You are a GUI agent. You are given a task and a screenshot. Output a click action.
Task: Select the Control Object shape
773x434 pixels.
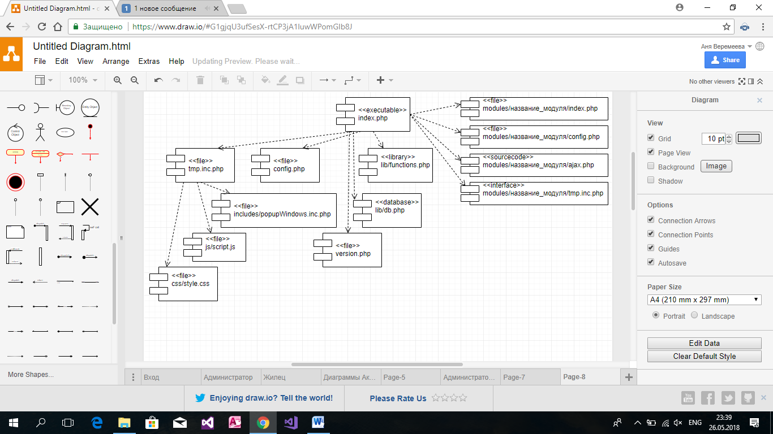click(x=15, y=132)
